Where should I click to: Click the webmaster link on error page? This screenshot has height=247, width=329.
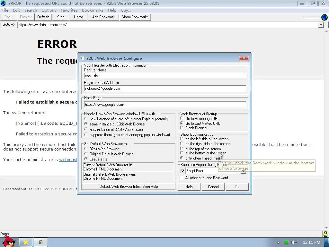pos(68,160)
